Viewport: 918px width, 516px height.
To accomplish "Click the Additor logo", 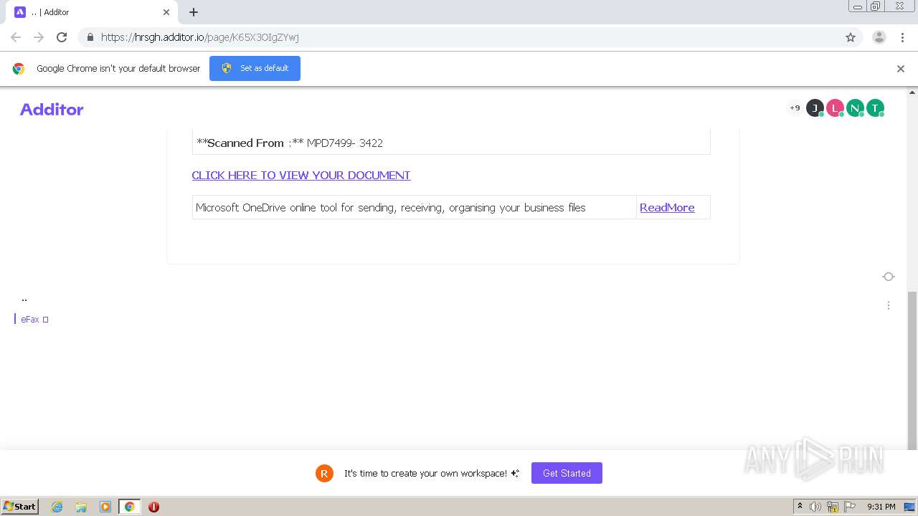I will [52, 110].
